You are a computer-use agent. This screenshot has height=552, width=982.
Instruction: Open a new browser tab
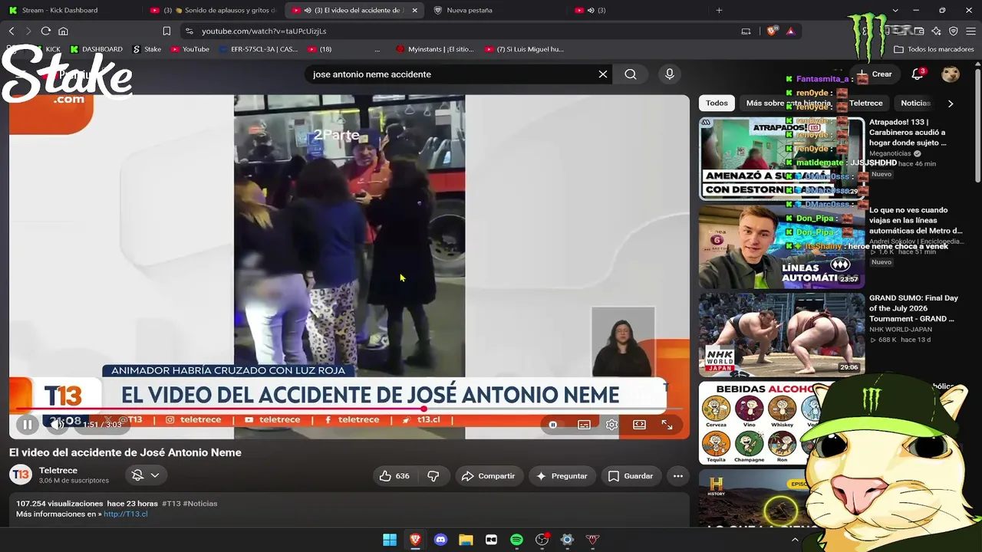pyautogui.click(x=719, y=10)
